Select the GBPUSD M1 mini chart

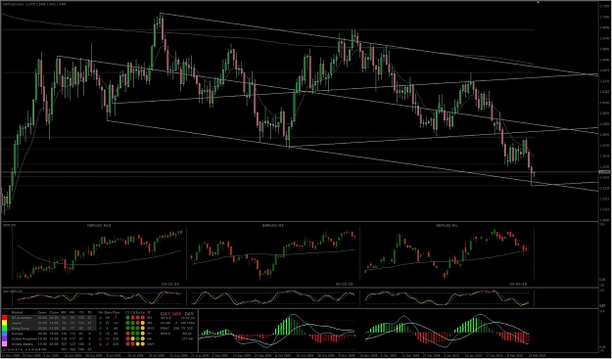point(447,254)
